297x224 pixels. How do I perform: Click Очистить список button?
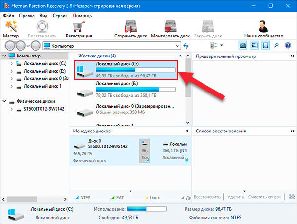tap(264, 197)
